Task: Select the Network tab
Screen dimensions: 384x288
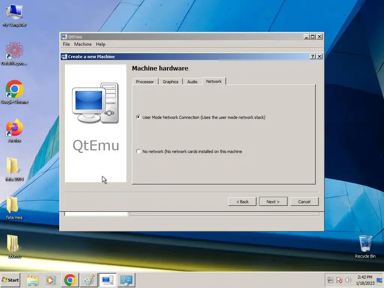Action: click(214, 81)
